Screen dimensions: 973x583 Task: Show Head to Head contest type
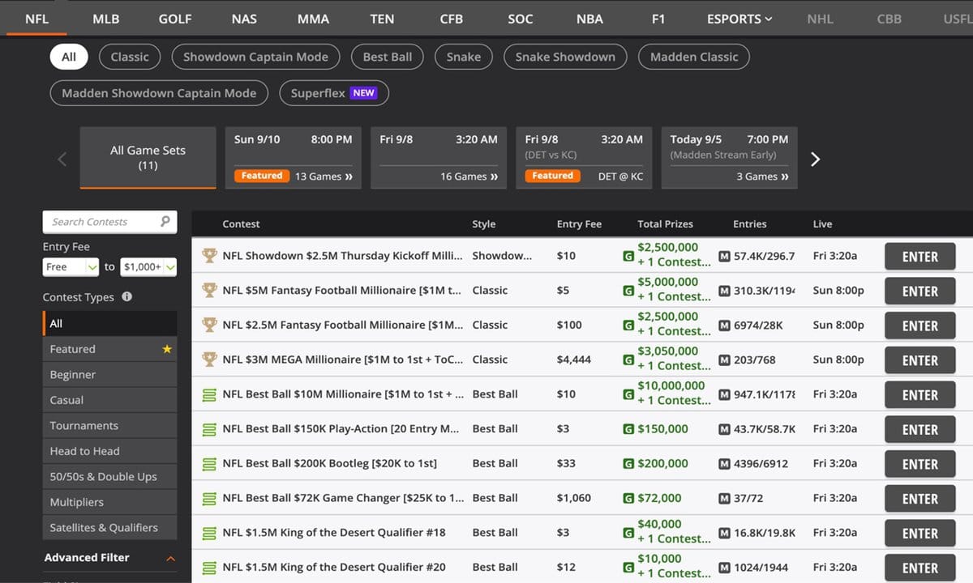(x=109, y=451)
